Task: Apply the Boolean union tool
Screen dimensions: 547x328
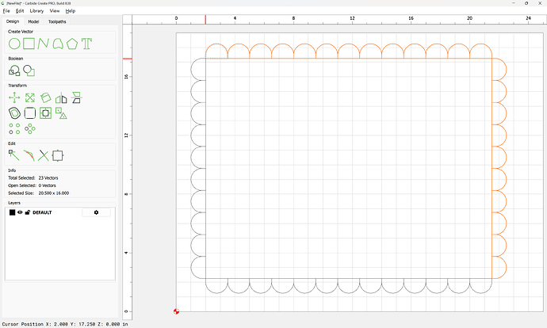Action: tap(14, 71)
